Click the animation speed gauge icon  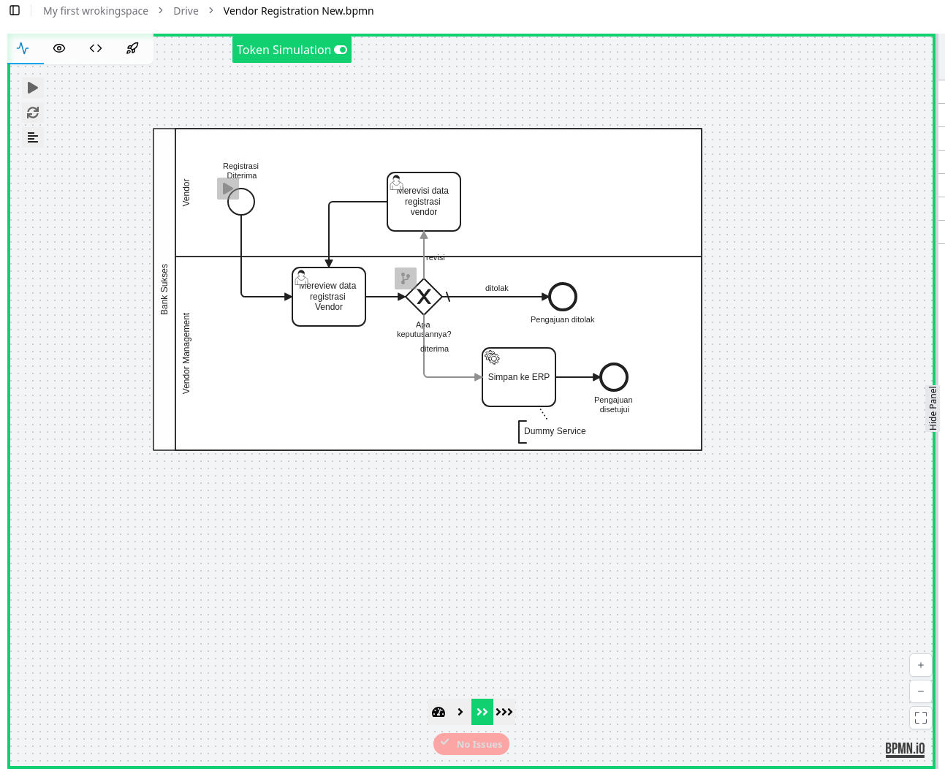point(439,712)
